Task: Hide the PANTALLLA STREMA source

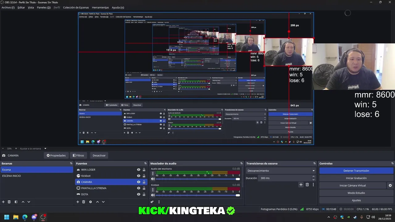Action: [139, 188]
